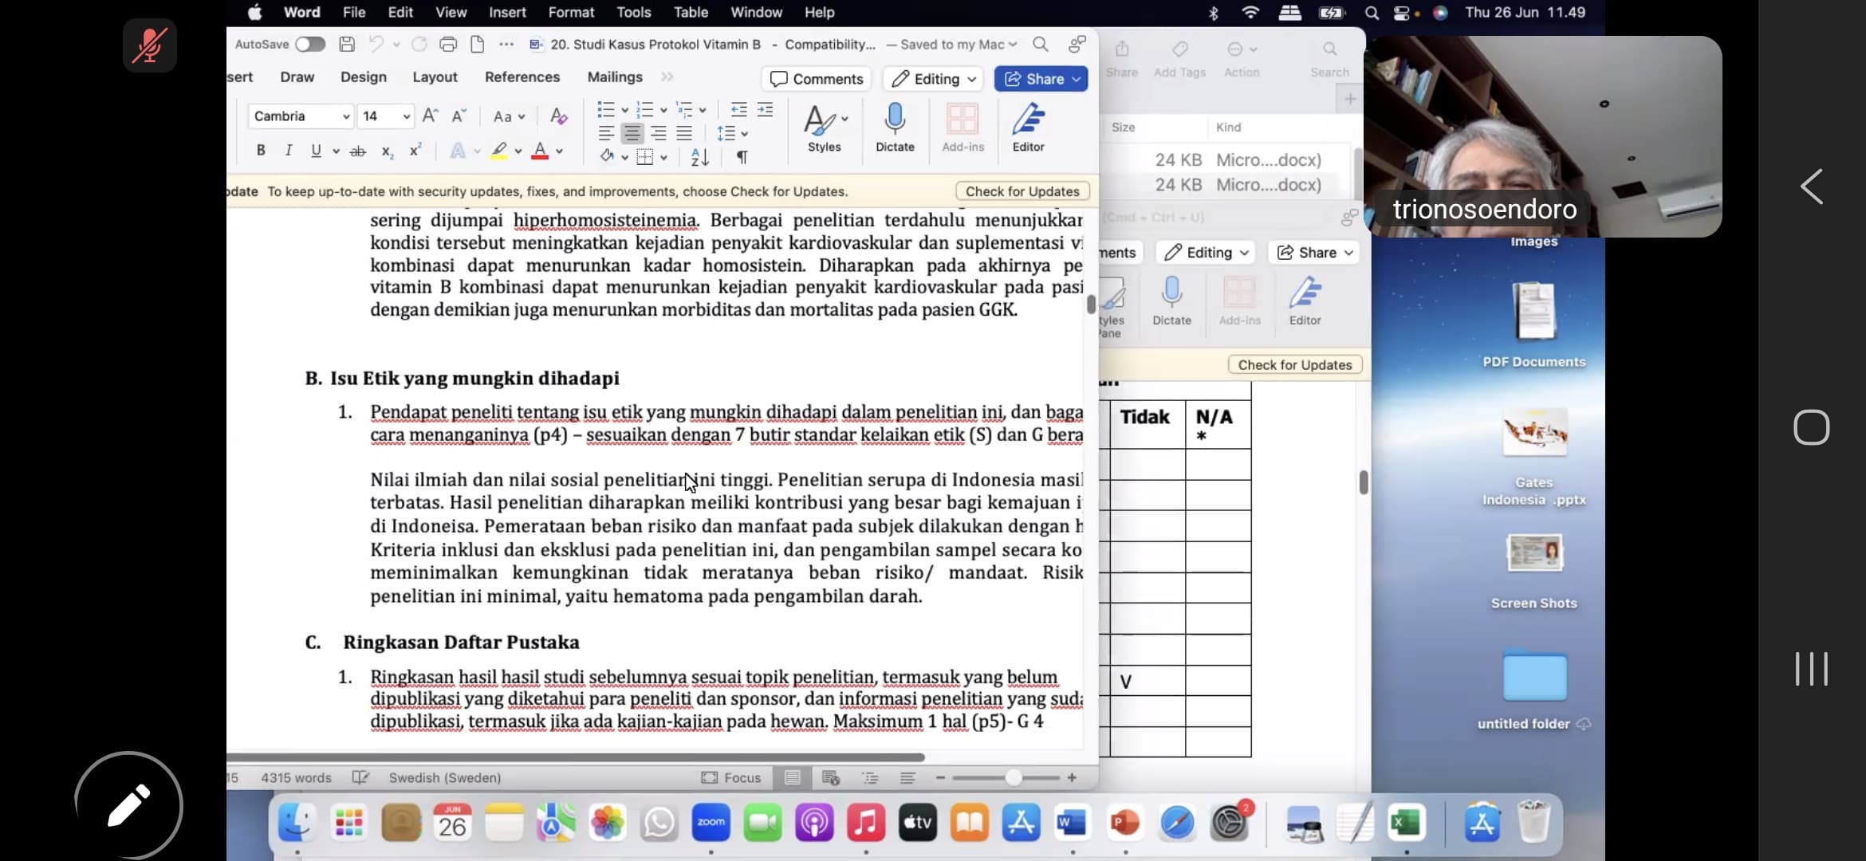This screenshot has width=1866, height=861.
Task: Click the New document page icon
Action: 478,44
